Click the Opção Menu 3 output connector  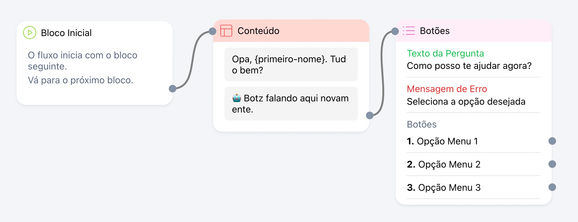pos(552,187)
